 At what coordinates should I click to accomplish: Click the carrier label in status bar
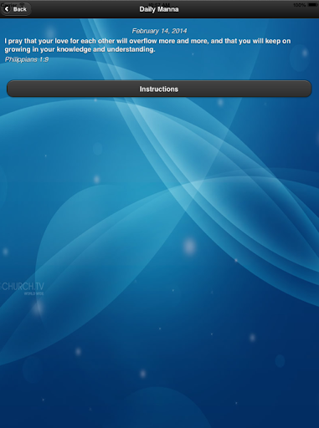pos(13,3)
